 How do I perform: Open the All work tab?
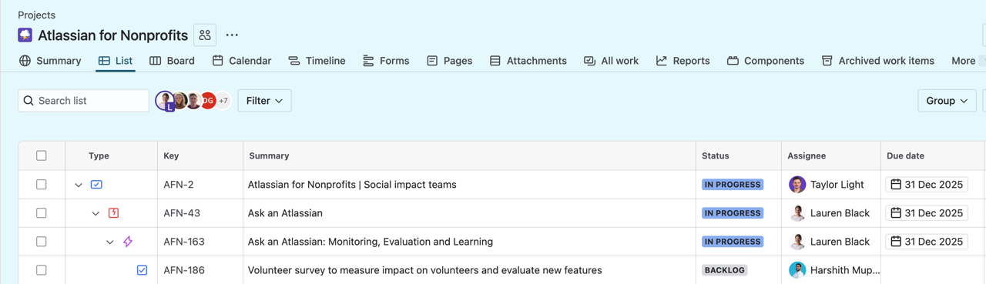[611, 61]
